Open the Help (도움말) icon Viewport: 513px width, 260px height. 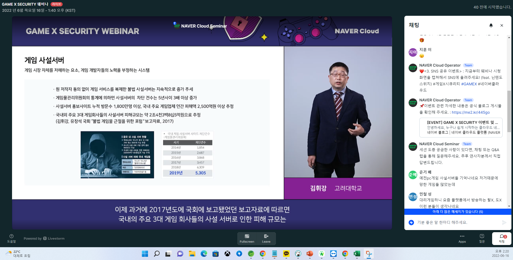[x=12, y=238]
